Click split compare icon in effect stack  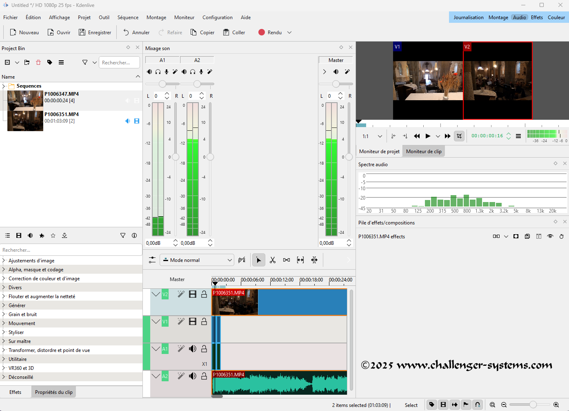coord(539,236)
